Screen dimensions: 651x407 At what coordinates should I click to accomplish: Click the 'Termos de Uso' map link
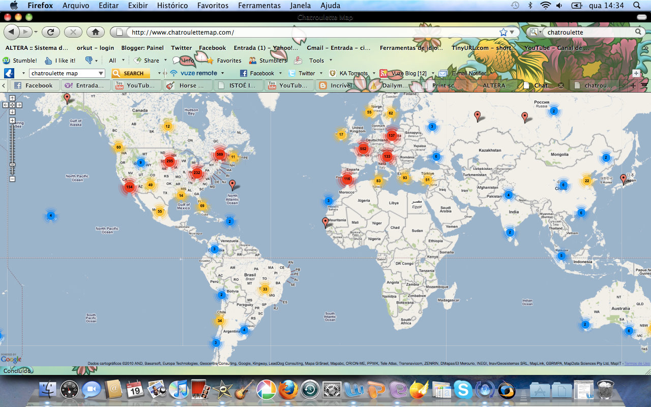637,363
